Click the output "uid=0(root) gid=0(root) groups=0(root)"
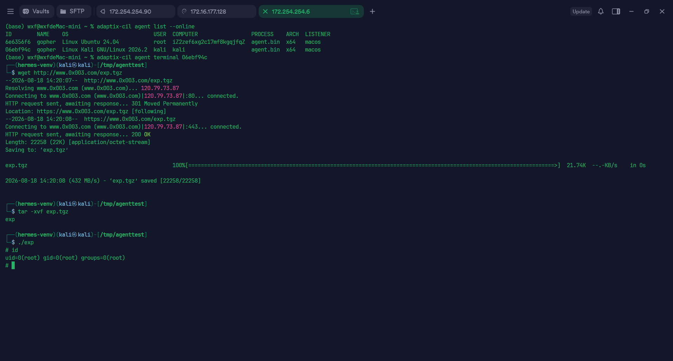 65,258
